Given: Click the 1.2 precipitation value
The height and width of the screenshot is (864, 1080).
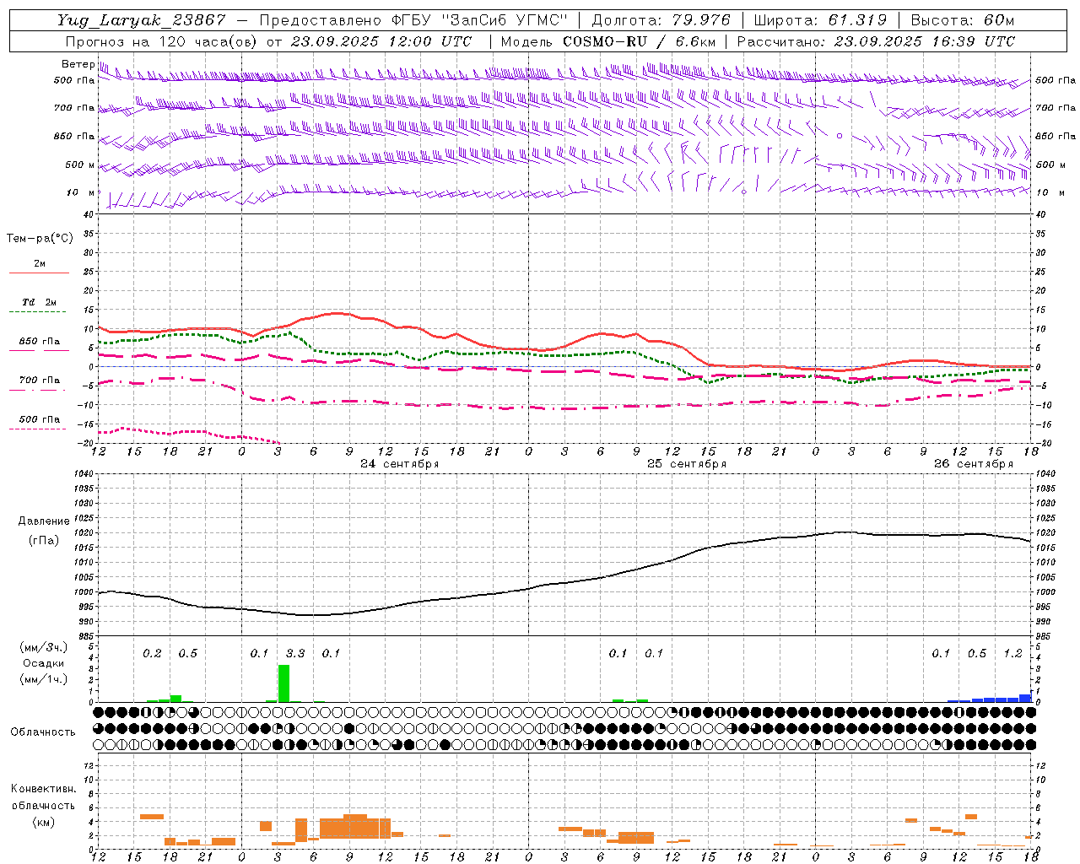Looking at the screenshot, I should coord(1012,653).
